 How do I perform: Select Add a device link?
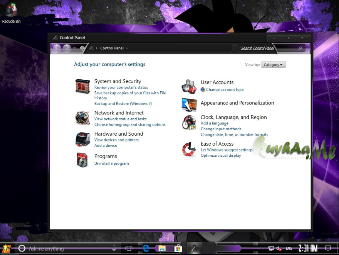pyautogui.click(x=106, y=146)
